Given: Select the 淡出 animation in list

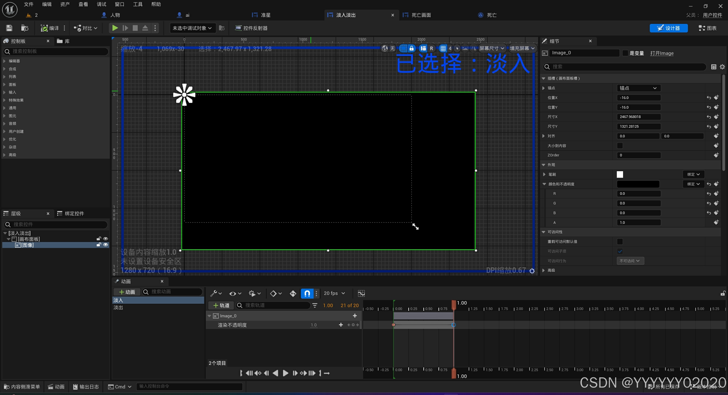Looking at the screenshot, I should coord(118,307).
